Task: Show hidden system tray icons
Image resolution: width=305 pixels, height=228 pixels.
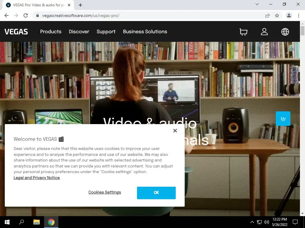Action: tap(252, 222)
